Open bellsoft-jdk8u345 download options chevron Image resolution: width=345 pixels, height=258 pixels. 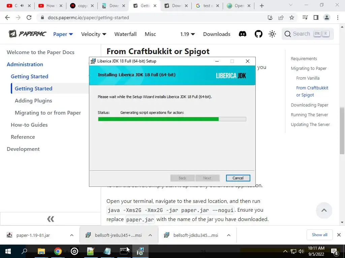229,235
